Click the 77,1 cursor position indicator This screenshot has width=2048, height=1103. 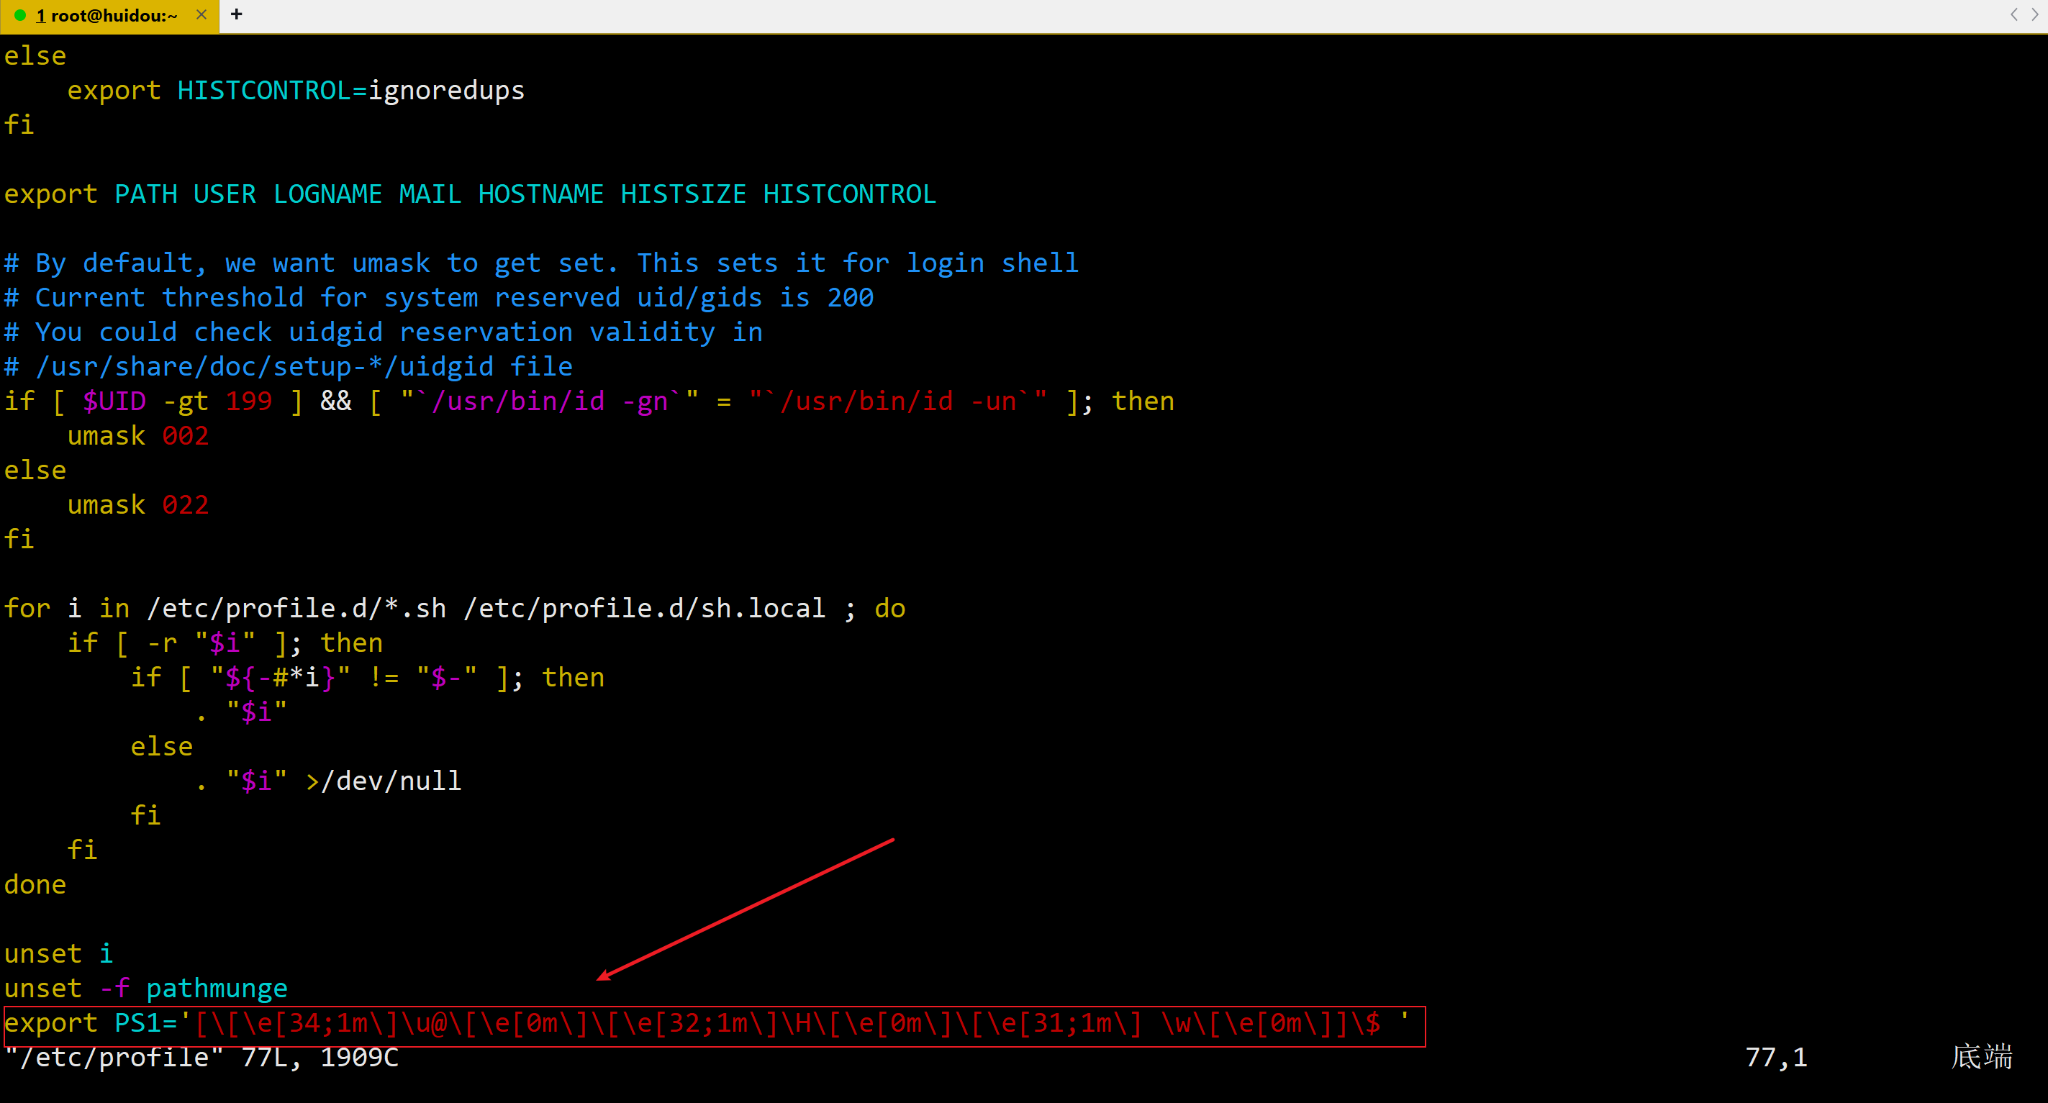pos(1775,1058)
